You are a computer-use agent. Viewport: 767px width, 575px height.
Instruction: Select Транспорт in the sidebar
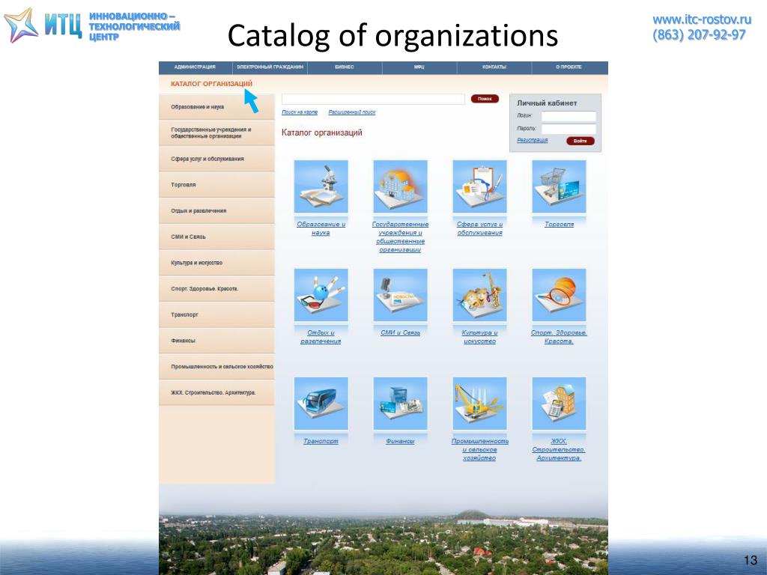pos(216,314)
